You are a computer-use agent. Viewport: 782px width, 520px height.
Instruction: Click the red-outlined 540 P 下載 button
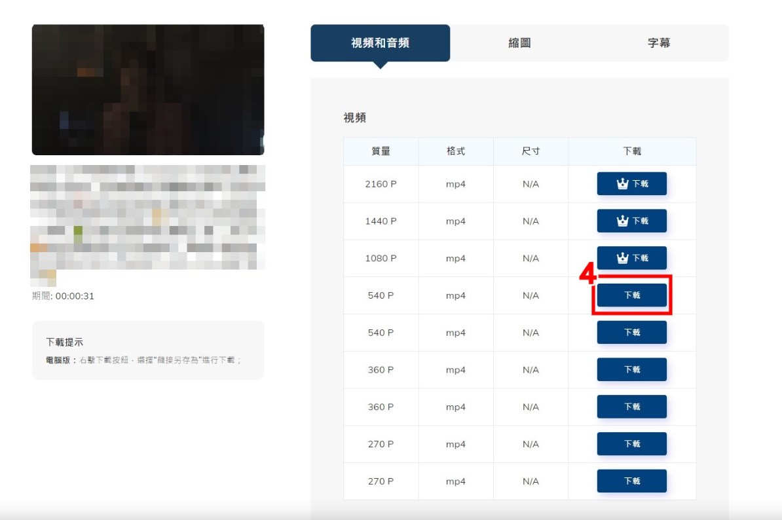click(x=631, y=295)
